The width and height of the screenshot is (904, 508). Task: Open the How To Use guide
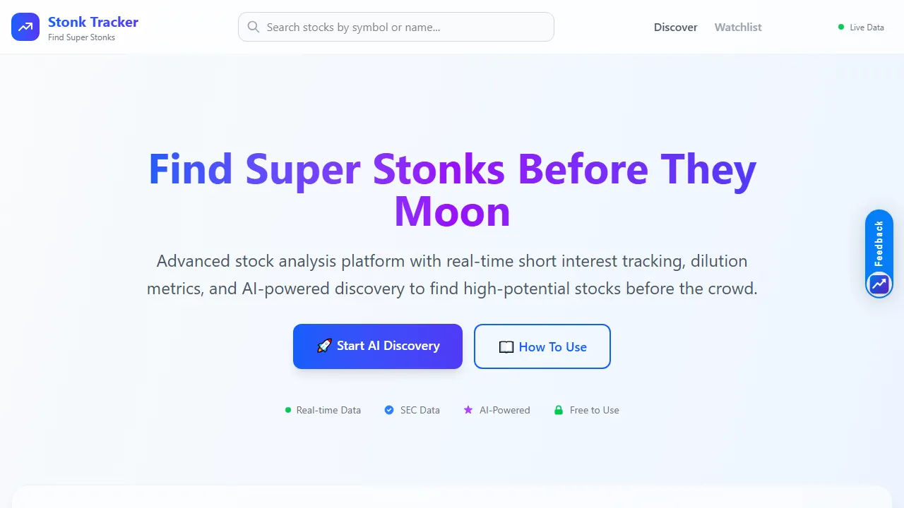coord(542,346)
